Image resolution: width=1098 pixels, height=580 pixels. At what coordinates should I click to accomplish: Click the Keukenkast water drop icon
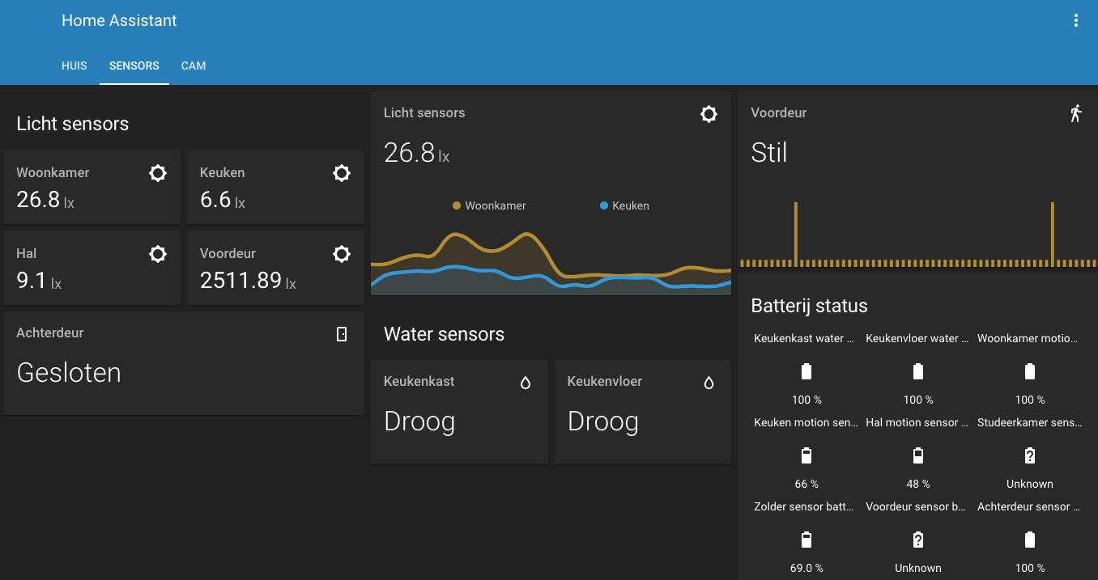(526, 383)
